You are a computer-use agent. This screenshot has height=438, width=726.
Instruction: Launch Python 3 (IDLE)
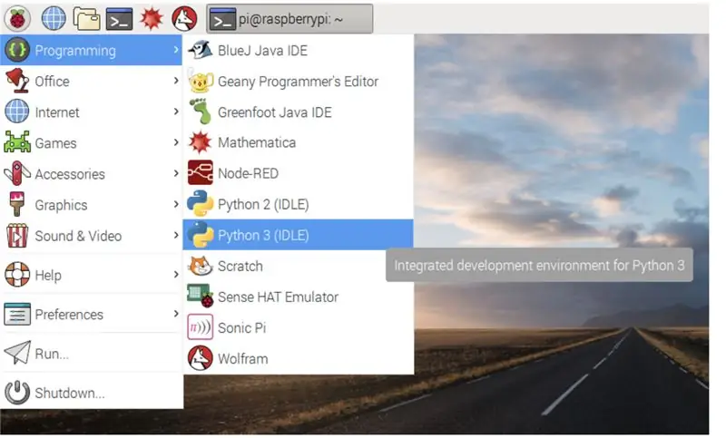tap(299, 235)
